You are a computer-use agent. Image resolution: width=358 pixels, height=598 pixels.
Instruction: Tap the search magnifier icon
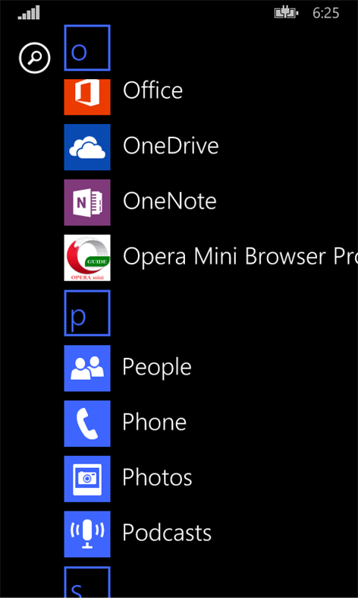(x=35, y=59)
